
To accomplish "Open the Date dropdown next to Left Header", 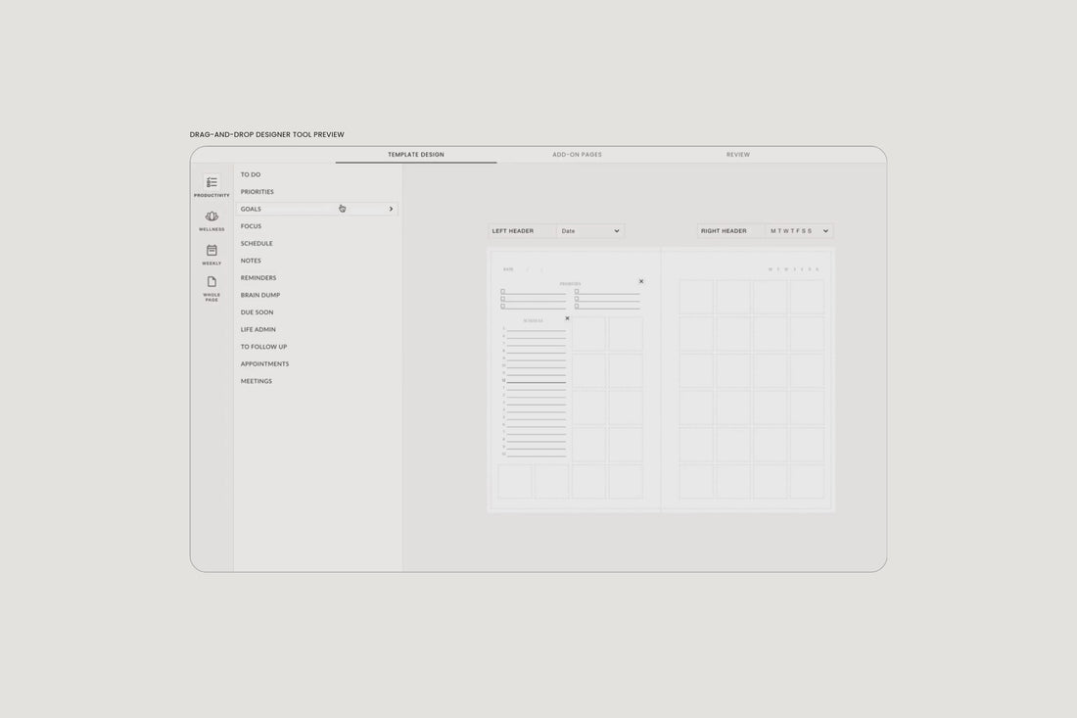I will click(589, 230).
